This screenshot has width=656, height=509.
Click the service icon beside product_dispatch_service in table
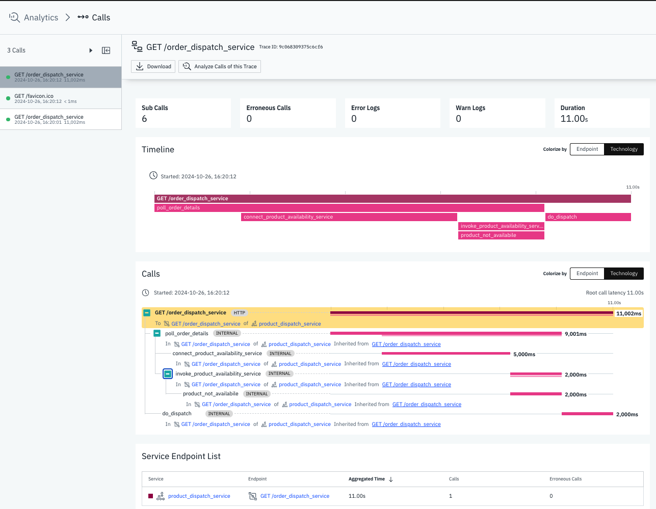coord(161,496)
